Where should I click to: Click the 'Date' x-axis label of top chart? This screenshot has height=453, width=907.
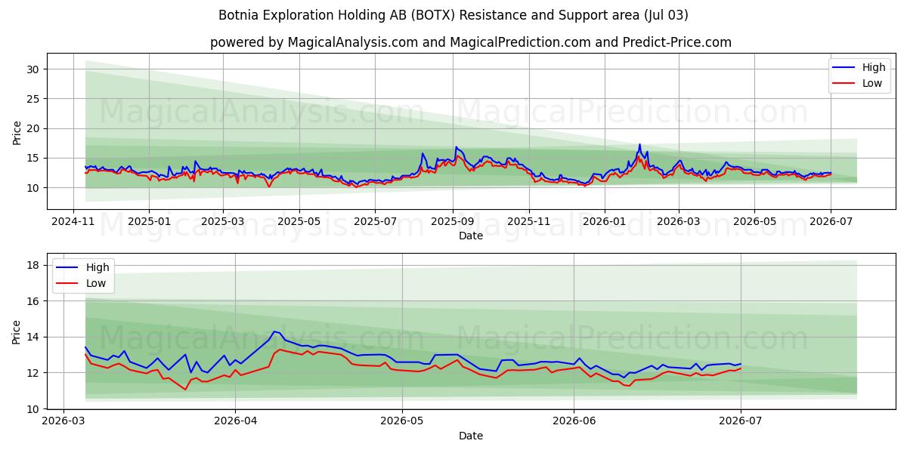point(471,236)
